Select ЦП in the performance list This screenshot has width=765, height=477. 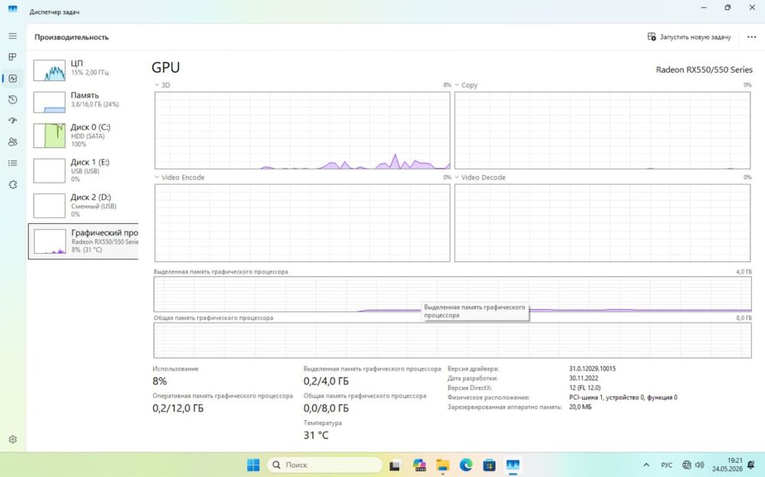click(83, 70)
